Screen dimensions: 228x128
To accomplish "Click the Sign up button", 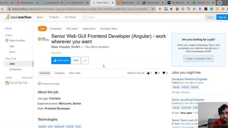I will (222, 17).
